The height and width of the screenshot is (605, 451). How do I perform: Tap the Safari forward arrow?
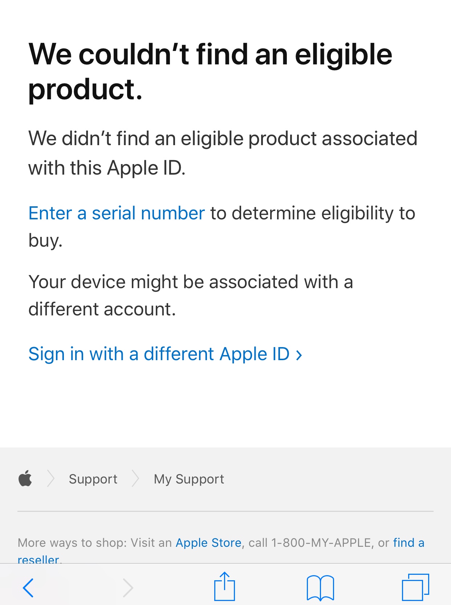click(128, 588)
